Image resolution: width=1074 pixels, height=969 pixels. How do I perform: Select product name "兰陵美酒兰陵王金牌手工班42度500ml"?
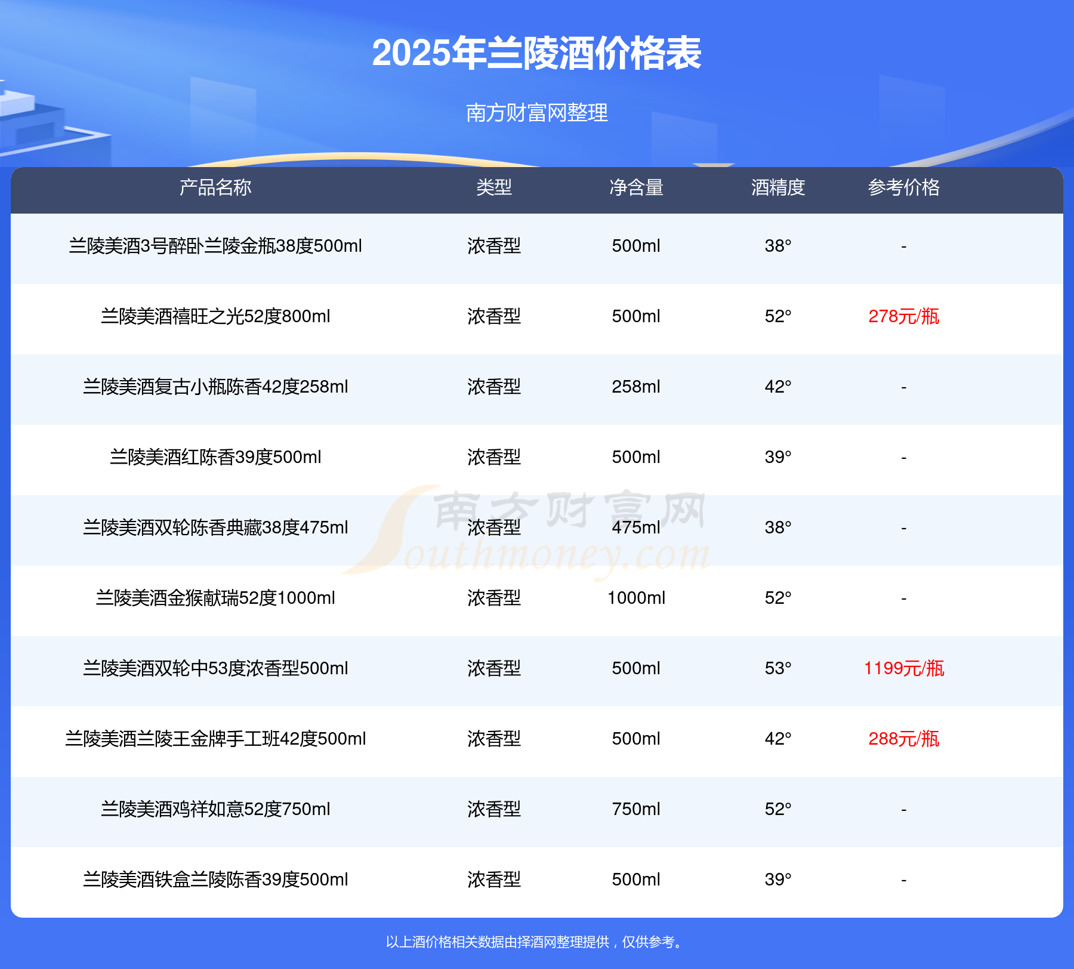click(215, 739)
